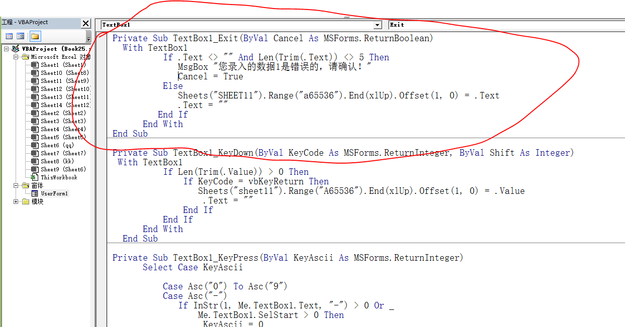This screenshot has height=327, width=625.
Task: Collapse the VBAProject (Book25) root node
Action: pos(6,49)
